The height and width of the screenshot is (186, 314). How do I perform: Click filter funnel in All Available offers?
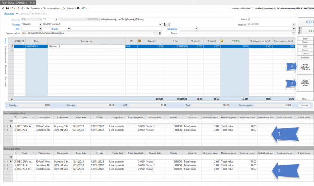pyautogui.click(x=11, y=157)
